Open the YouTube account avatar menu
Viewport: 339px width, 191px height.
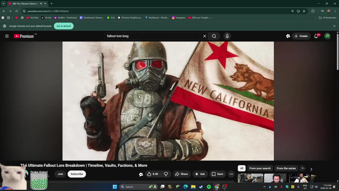pyautogui.click(x=328, y=36)
